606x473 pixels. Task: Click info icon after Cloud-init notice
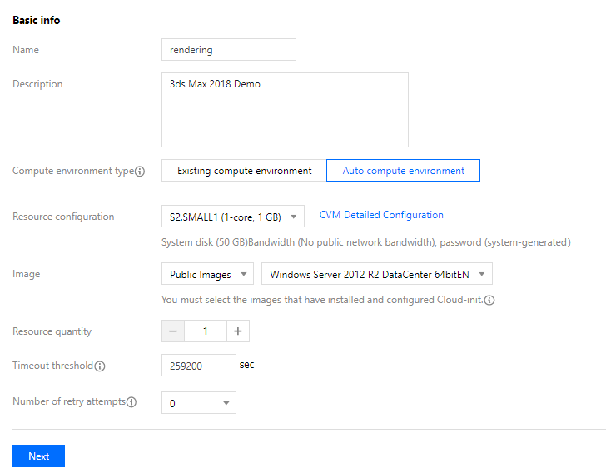click(x=489, y=300)
